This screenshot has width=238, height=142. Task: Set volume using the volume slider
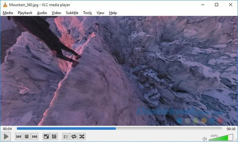221,137
